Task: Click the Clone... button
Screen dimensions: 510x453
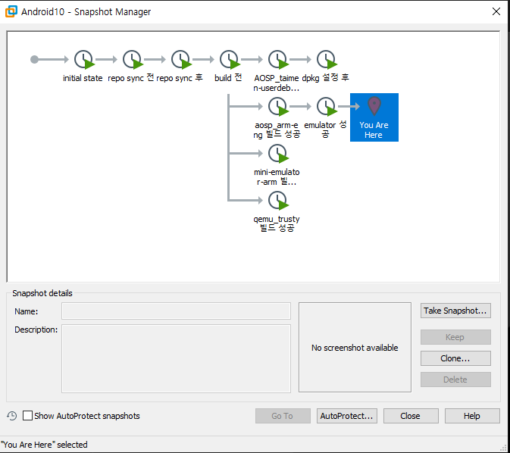Action: pyautogui.click(x=455, y=358)
